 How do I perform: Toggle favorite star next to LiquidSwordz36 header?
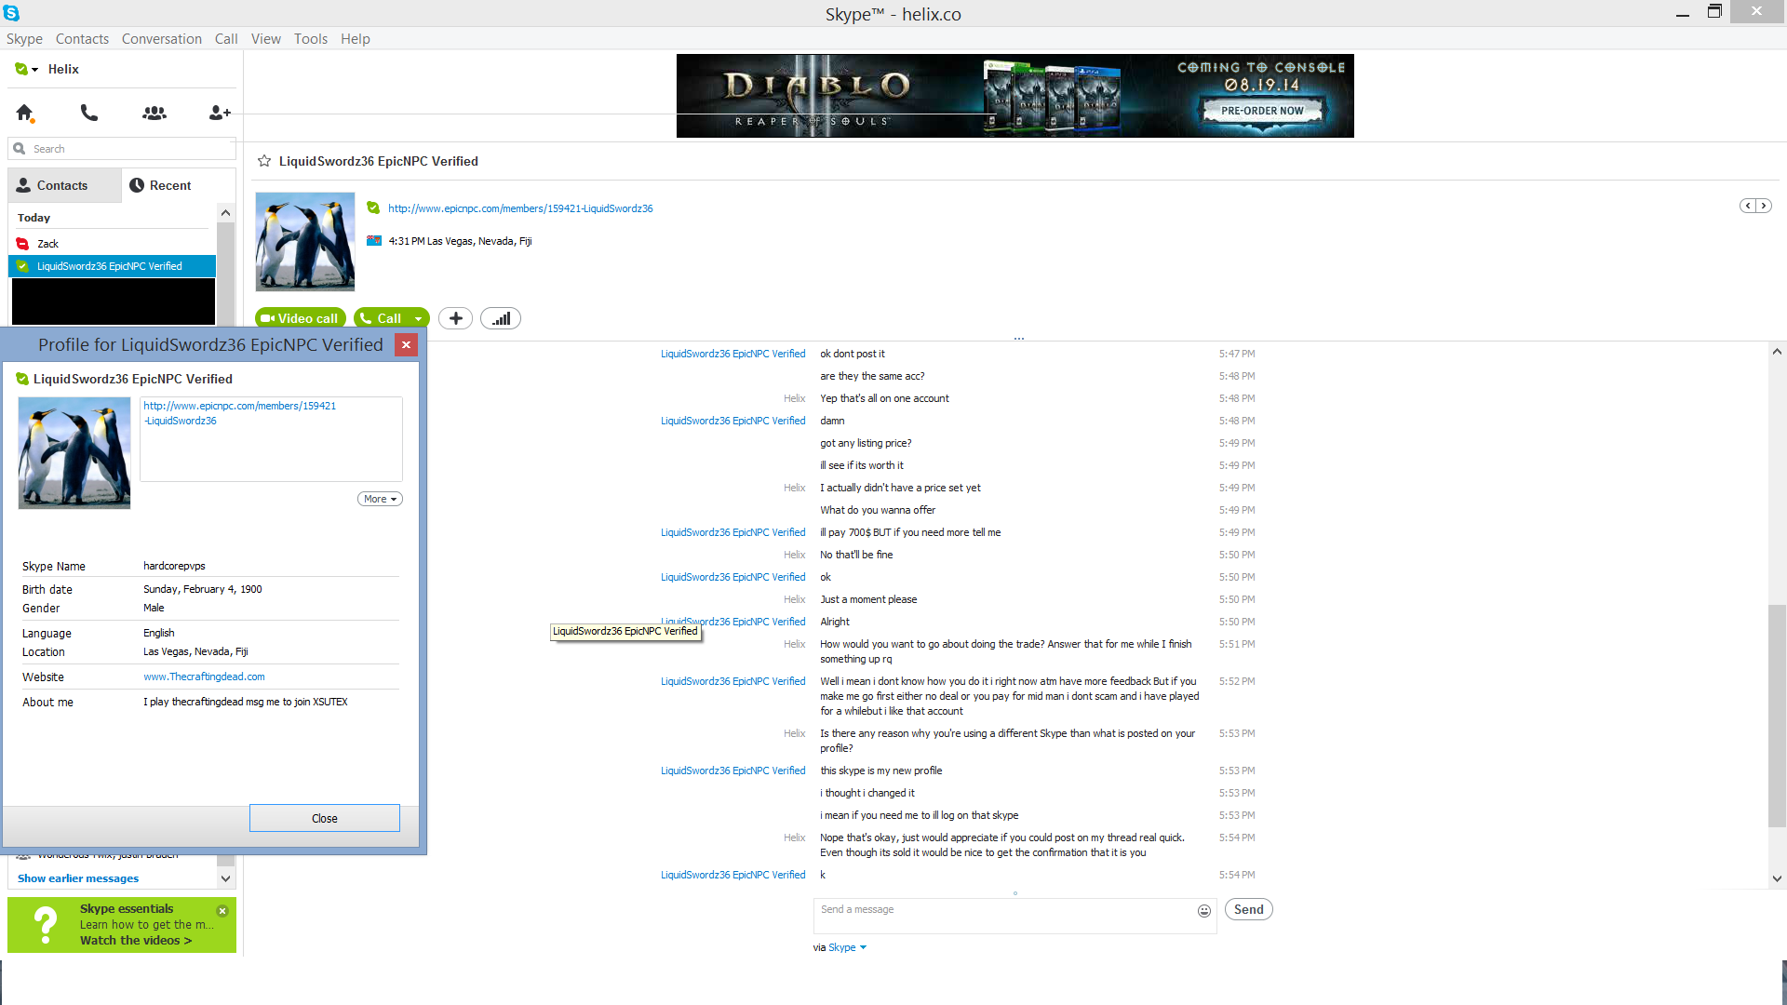pyautogui.click(x=264, y=161)
